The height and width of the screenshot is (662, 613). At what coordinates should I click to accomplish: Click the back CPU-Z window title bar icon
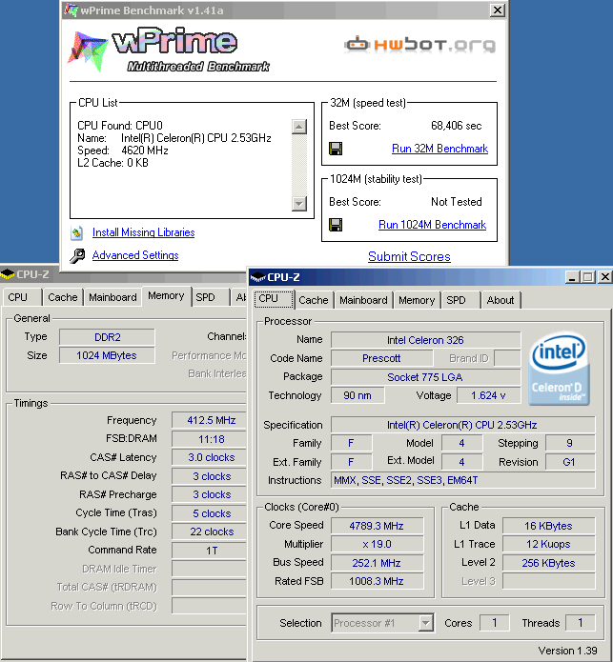pyautogui.click(x=8, y=274)
